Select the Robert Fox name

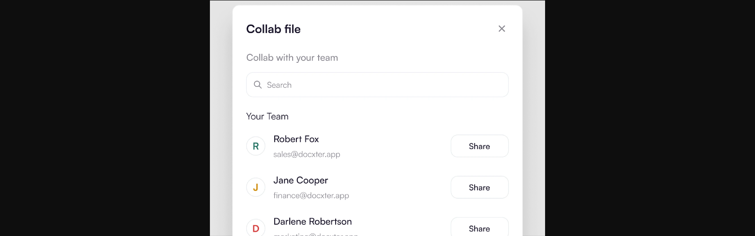coord(296,139)
